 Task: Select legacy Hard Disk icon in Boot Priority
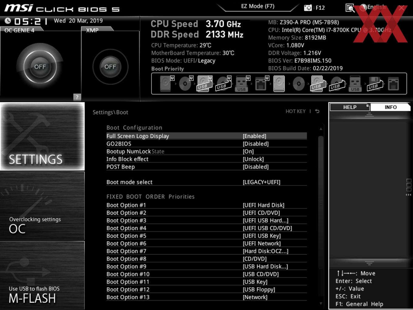(279, 84)
